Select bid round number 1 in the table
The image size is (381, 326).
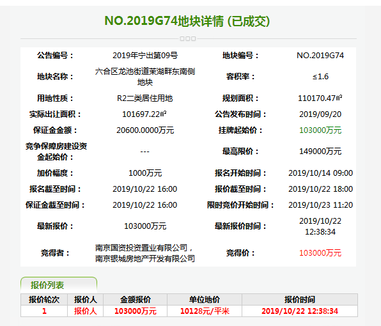click(44, 311)
